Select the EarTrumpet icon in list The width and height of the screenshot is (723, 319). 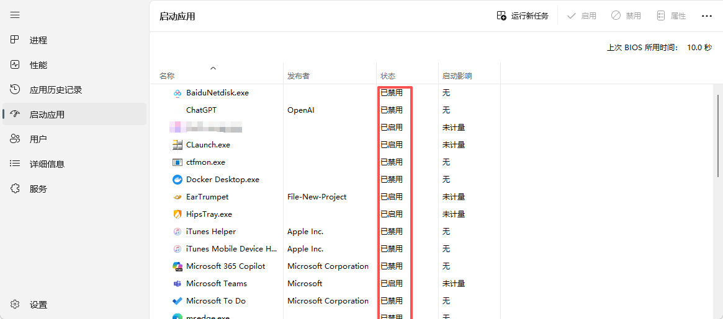177,197
